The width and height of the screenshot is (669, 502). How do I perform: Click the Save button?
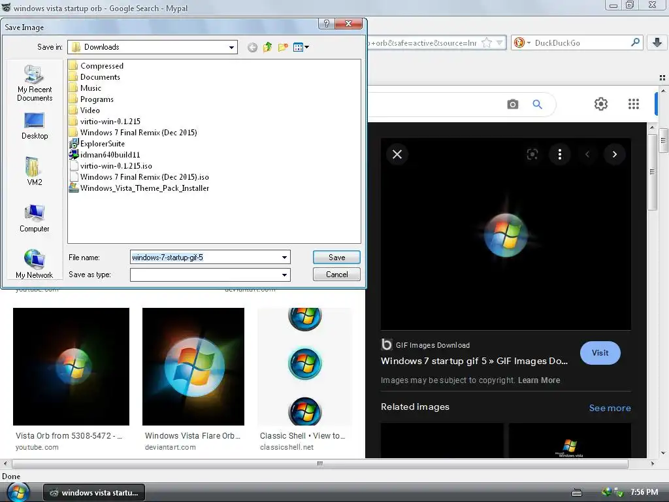click(x=336, y=258)
